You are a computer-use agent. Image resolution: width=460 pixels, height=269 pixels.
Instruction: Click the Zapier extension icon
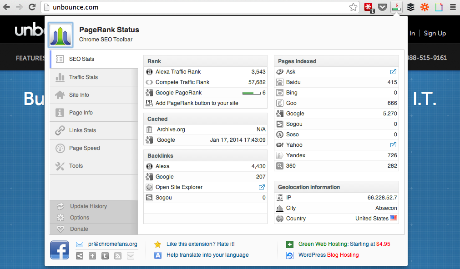point(425,7)
